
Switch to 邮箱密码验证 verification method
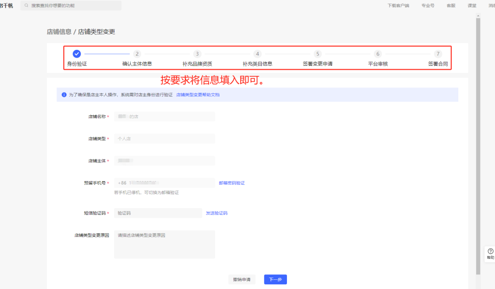(231, 183)
